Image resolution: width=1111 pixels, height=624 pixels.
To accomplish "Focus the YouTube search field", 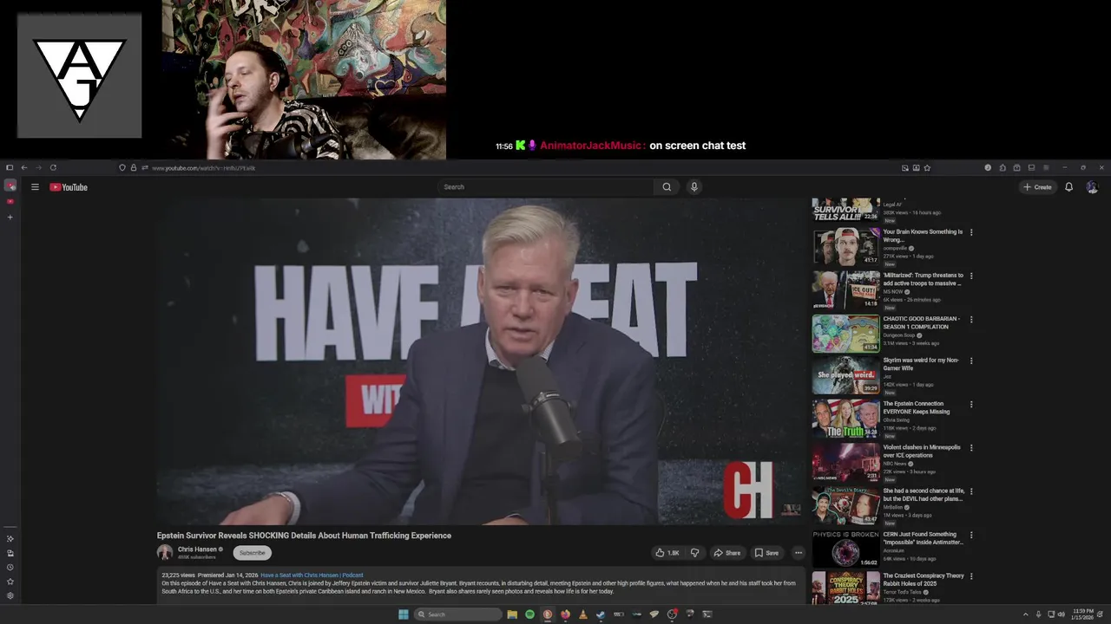I will [546, 187].
